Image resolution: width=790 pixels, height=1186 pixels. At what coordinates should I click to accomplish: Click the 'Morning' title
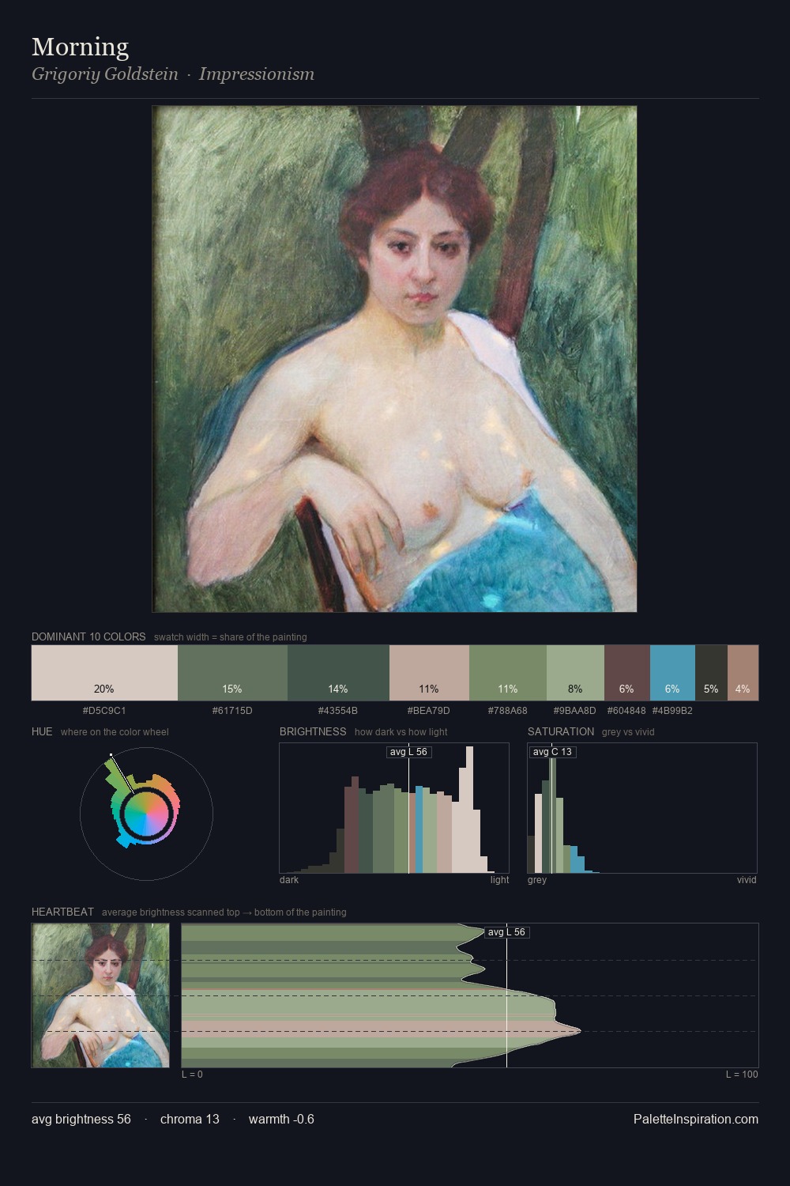[80, 47]
